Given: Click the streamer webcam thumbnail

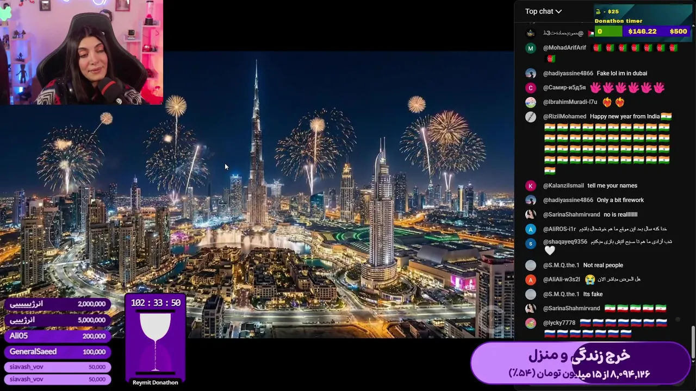Looking at the screenshot, I should [x=82, y=52].
